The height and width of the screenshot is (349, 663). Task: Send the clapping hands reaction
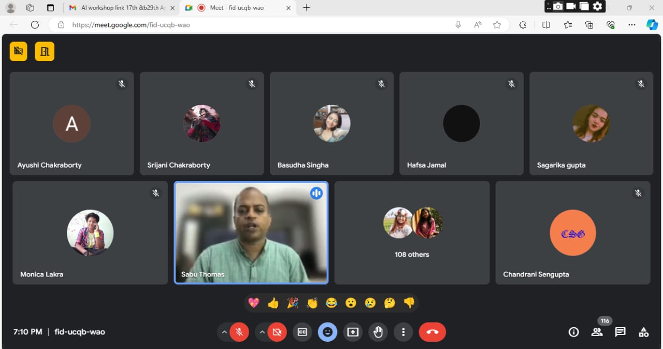(x=312, y=303)
